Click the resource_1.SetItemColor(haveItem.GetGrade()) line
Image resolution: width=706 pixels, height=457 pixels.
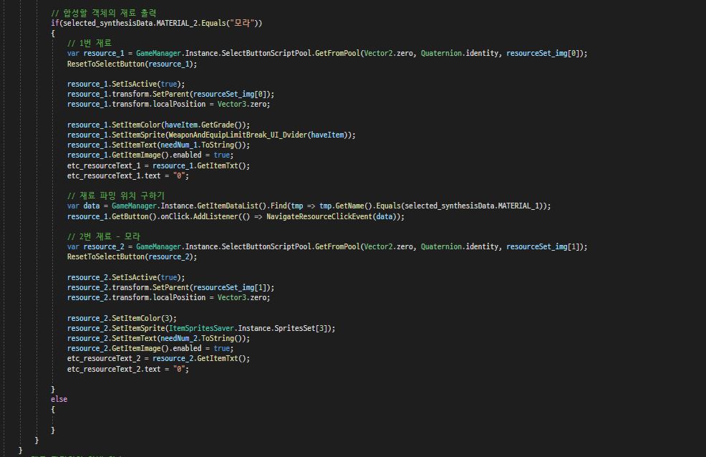tap(158, 125)
